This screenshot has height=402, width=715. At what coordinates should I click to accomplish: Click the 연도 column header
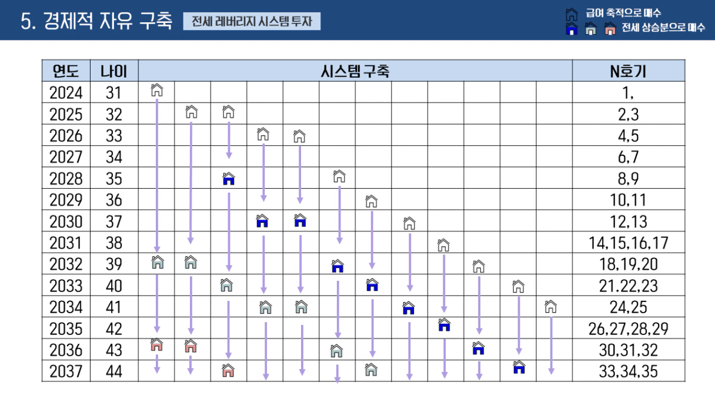click(66, 71)
